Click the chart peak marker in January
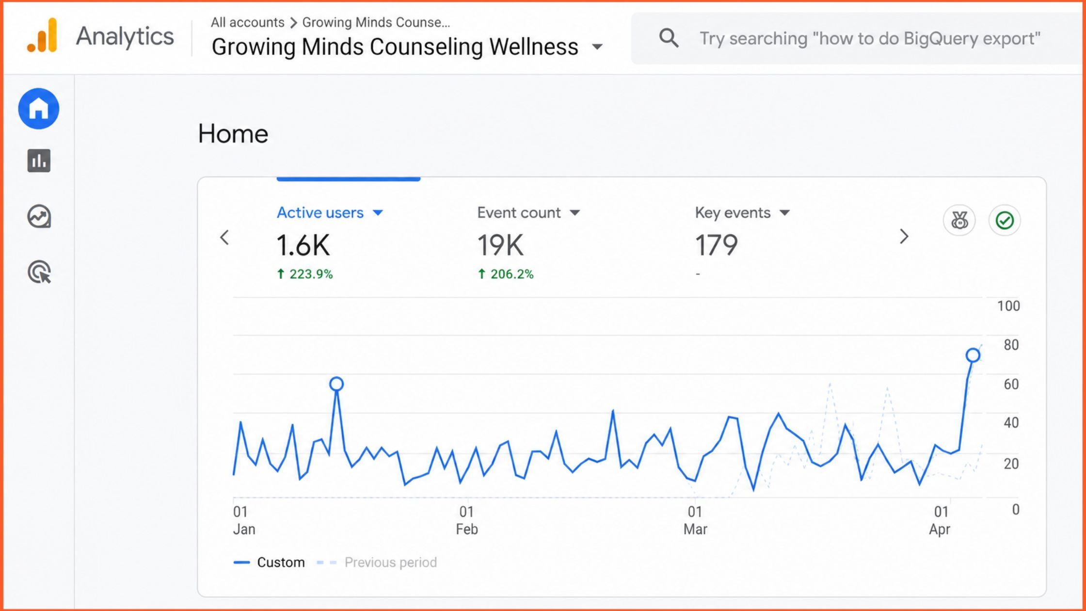Screen dimensions: 1086x611 point(336,384)
